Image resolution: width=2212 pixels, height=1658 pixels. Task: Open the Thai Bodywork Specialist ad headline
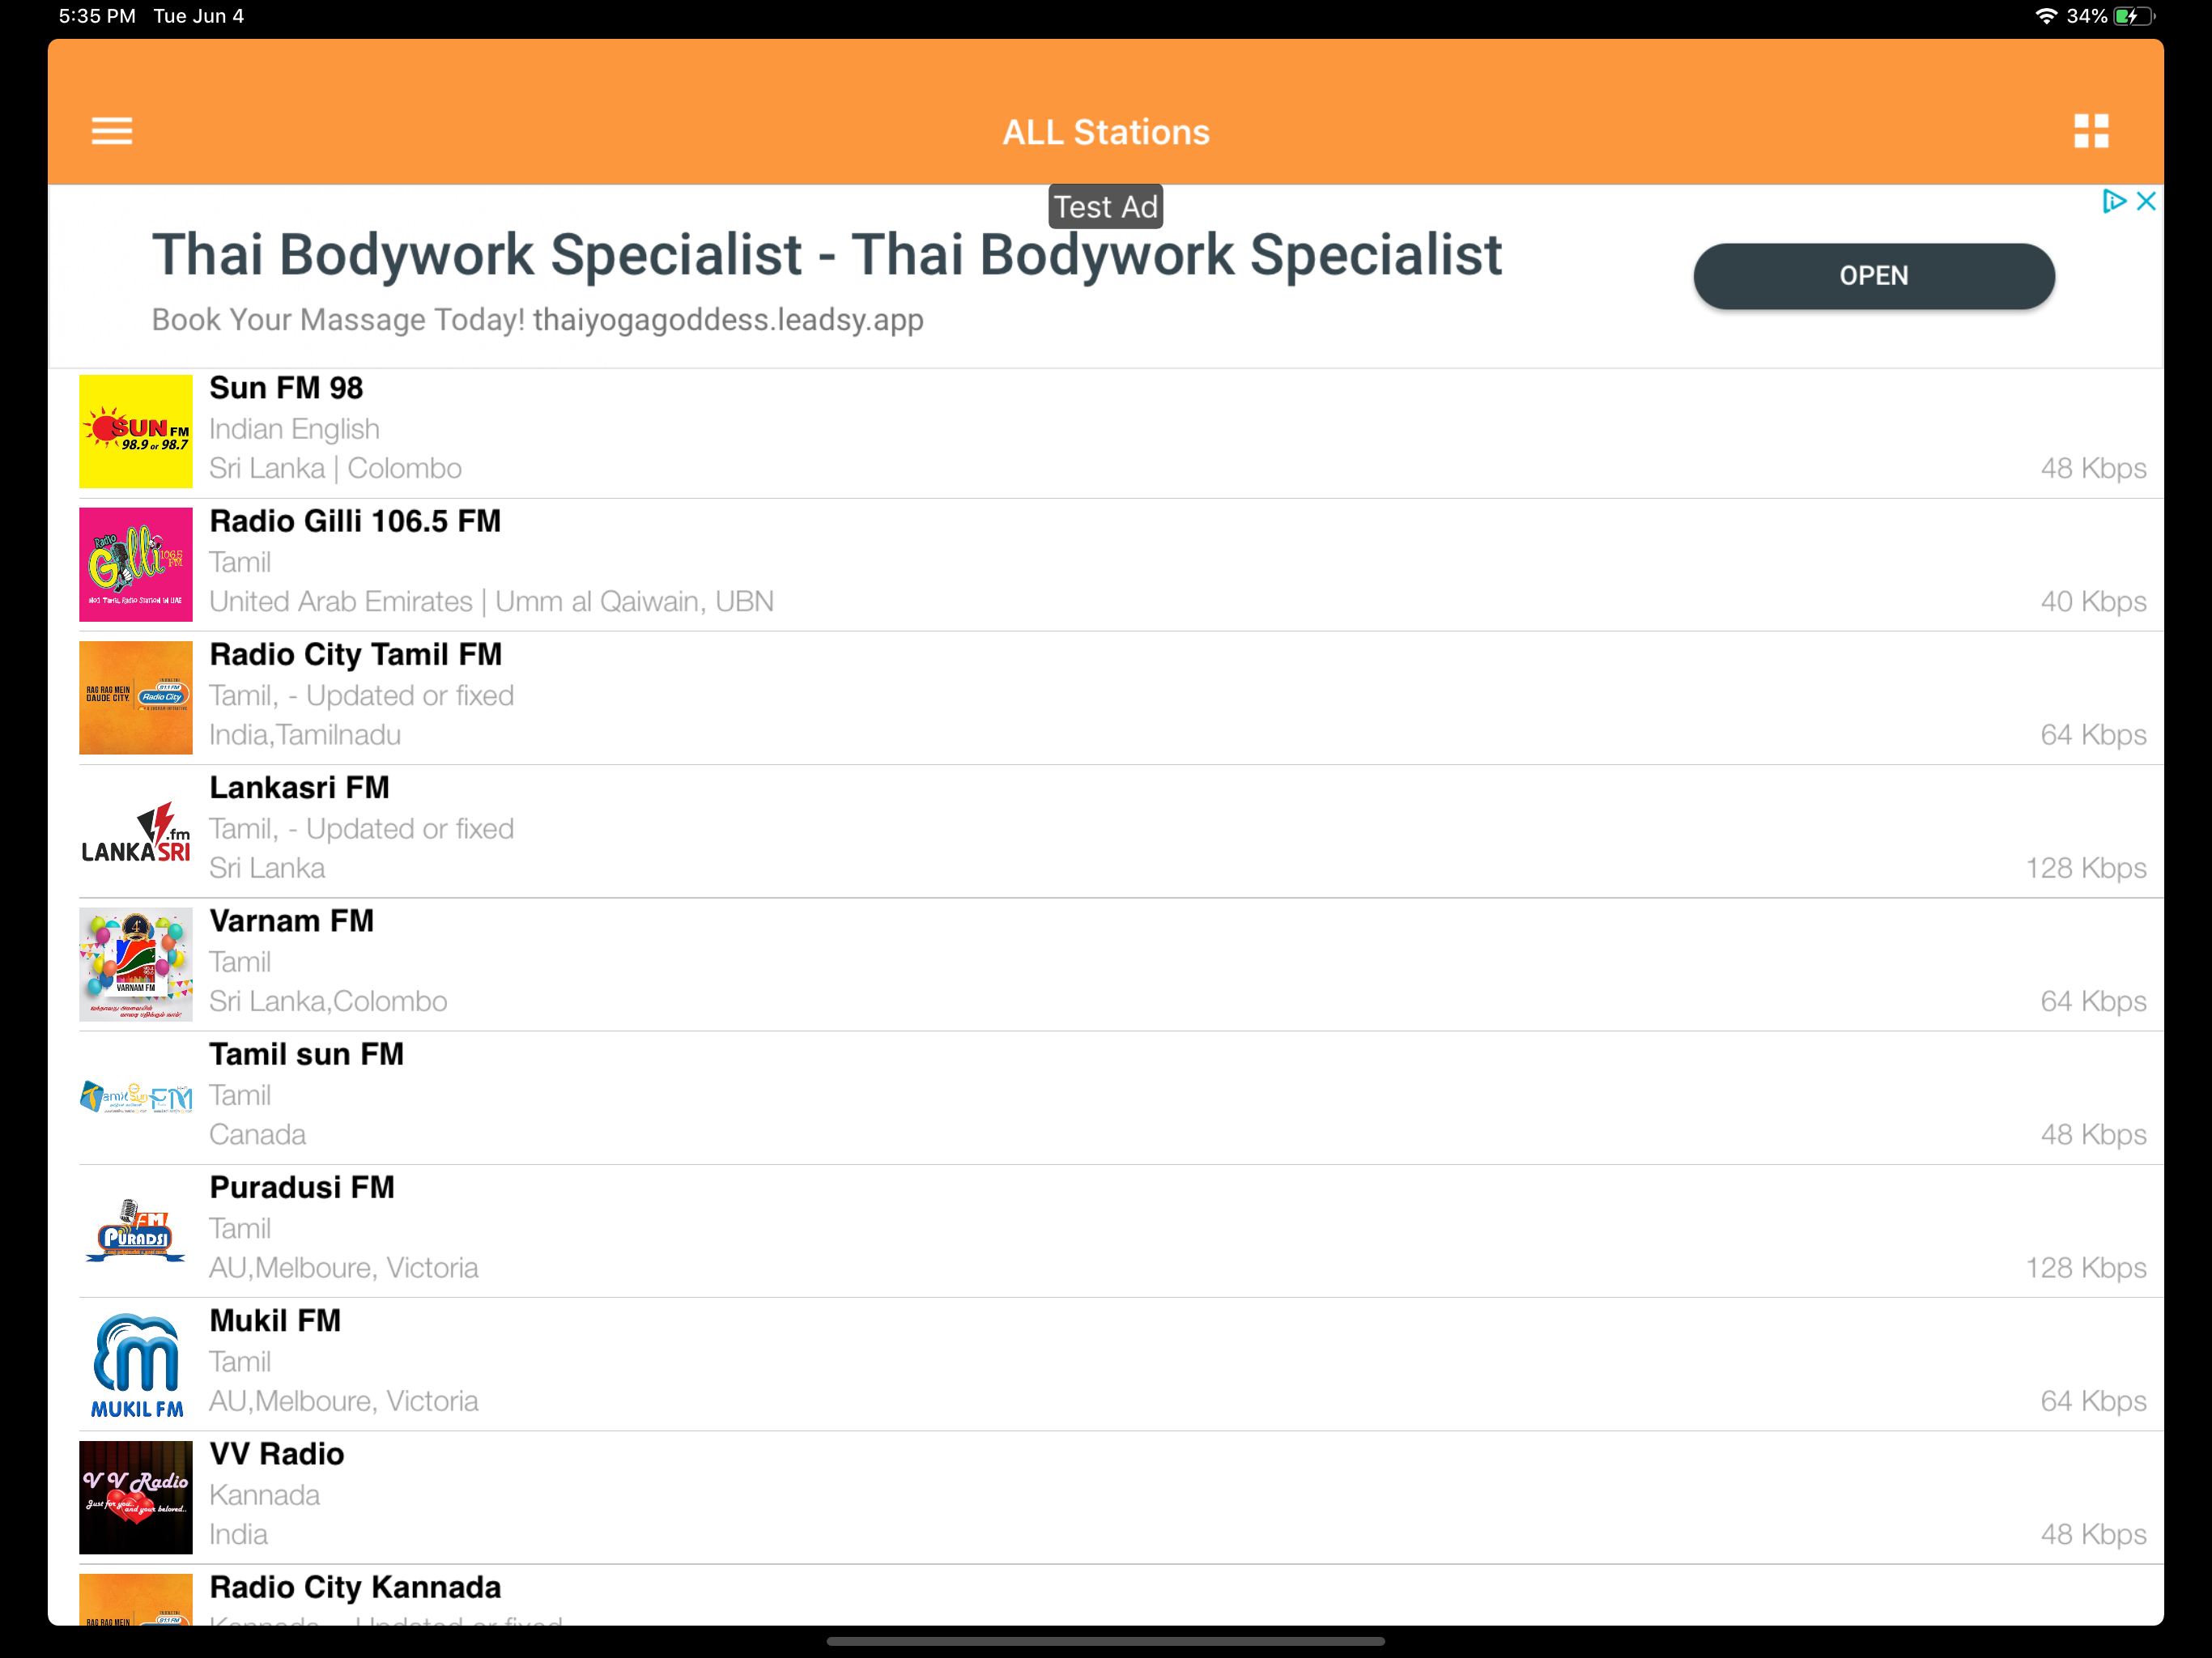[x=826, y=255]
